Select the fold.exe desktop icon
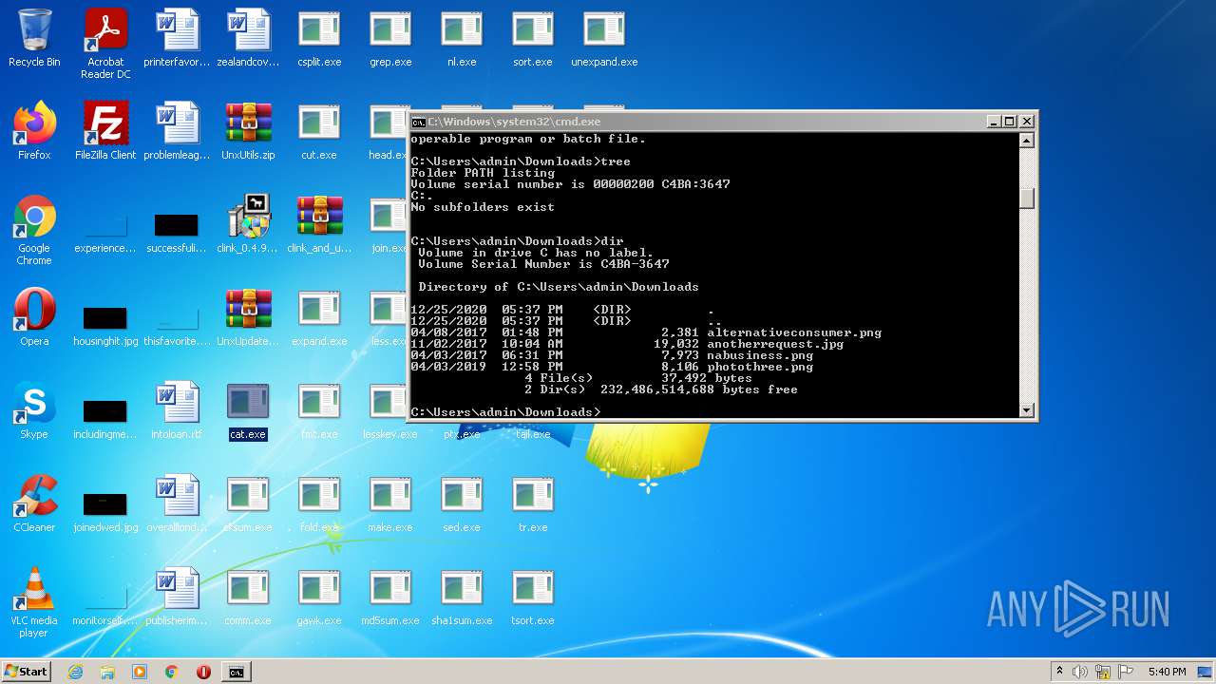 pos(319,503)
